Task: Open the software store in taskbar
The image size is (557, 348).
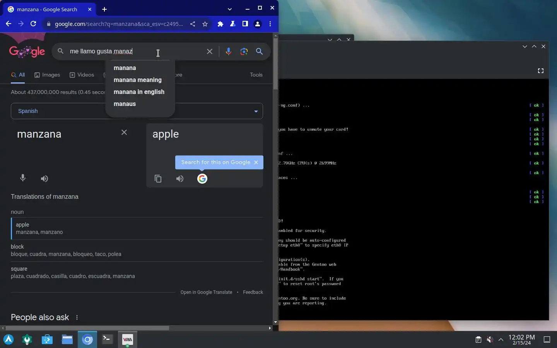Action: click(x=47, y=339)
